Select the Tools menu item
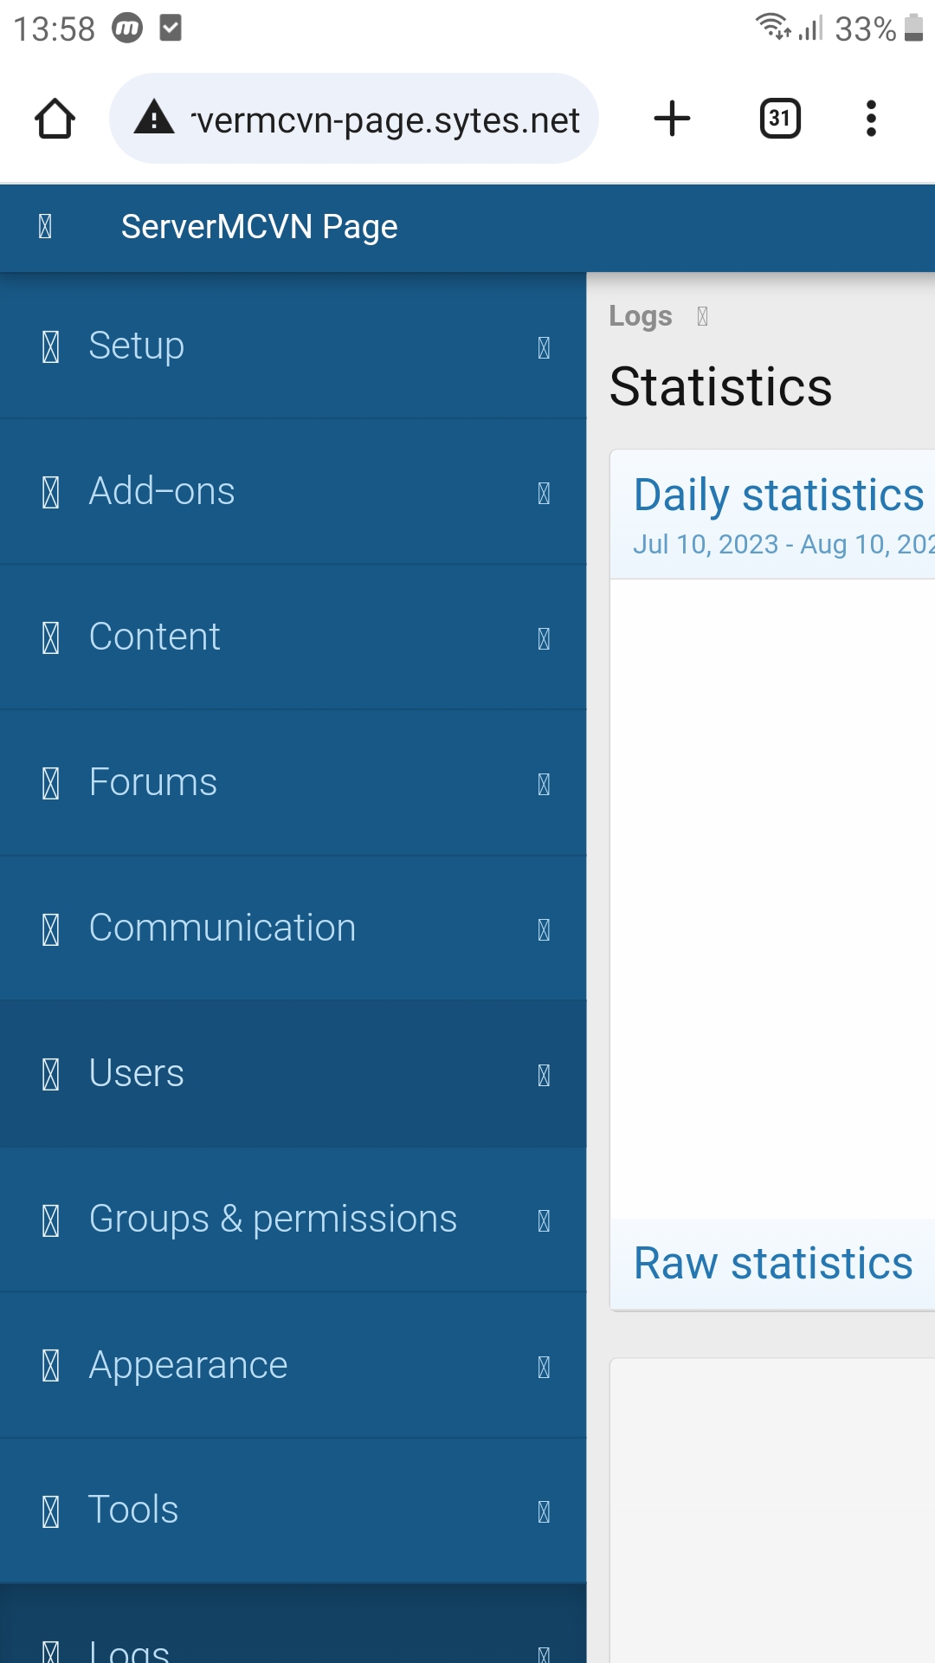 [133, 1510]
